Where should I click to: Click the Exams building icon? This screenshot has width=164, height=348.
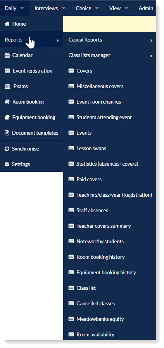click(x=7, y=87)
